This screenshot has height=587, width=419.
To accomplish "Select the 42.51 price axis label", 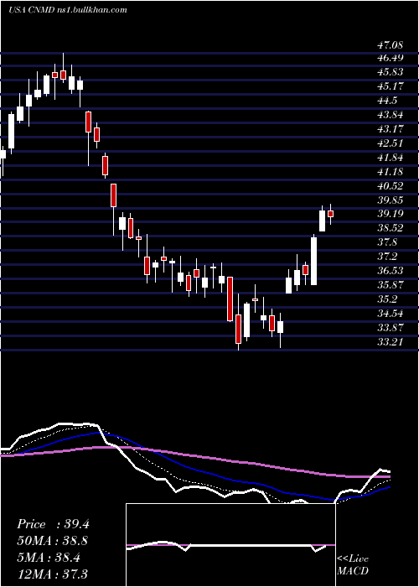I will (391, 143).
